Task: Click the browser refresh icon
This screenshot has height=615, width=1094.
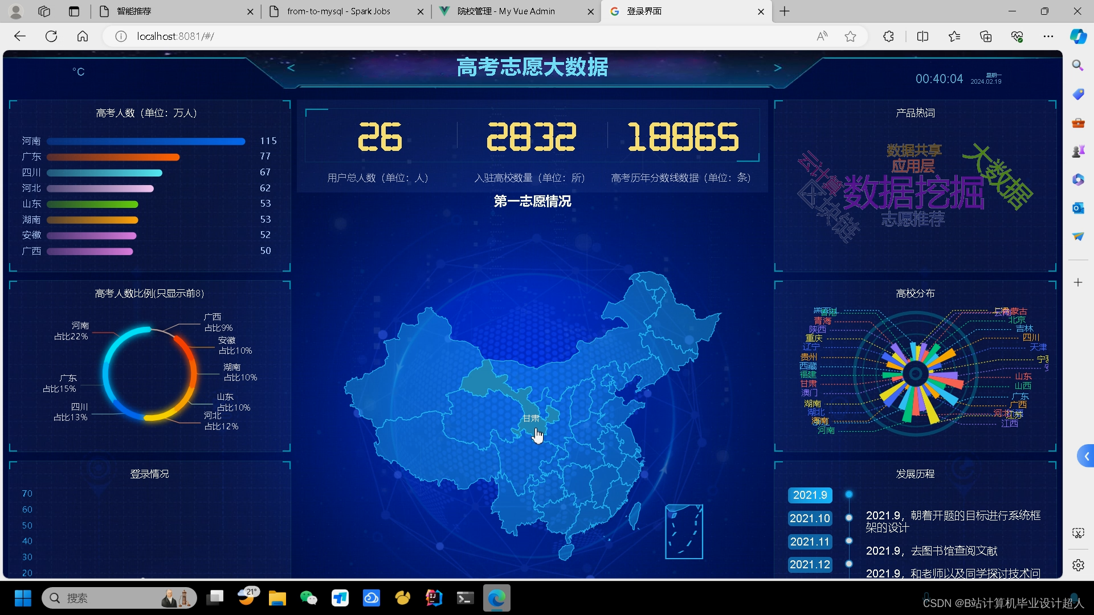Action: click(x=51, y=36)
